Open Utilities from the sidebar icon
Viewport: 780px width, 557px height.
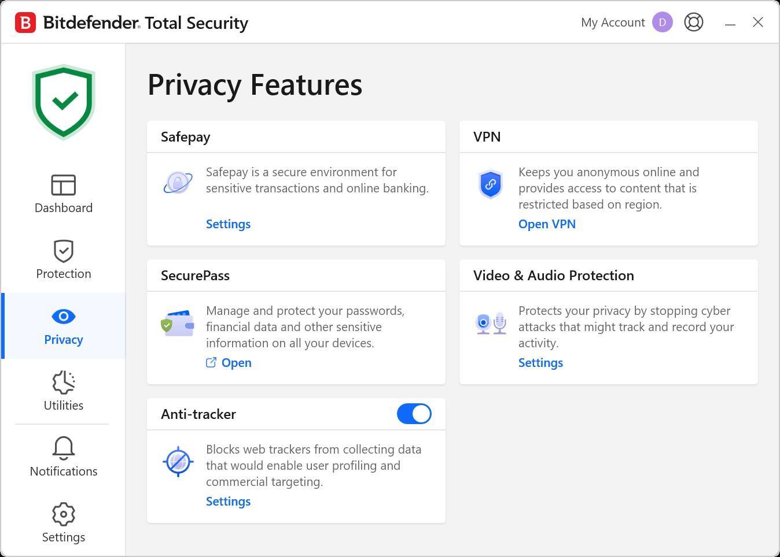pyautogui.click(x=64, y=382)
